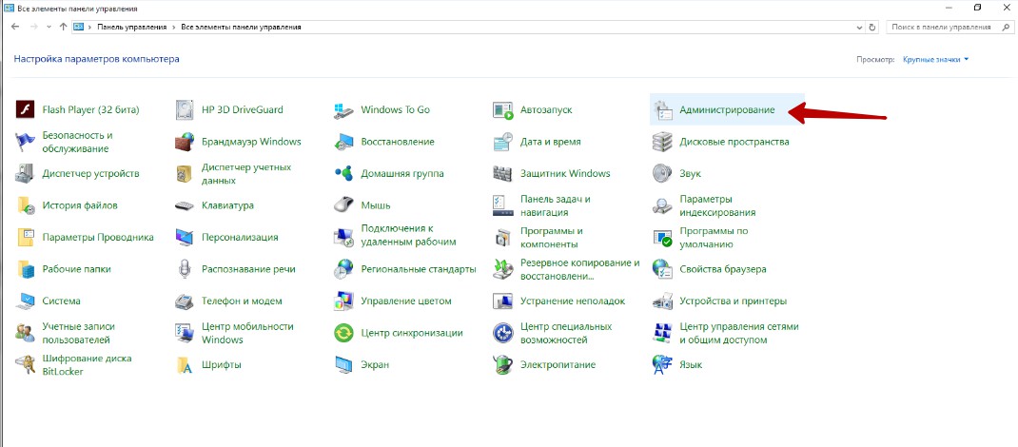Open the Брандмауэр Windows icon

click(185, 142)
